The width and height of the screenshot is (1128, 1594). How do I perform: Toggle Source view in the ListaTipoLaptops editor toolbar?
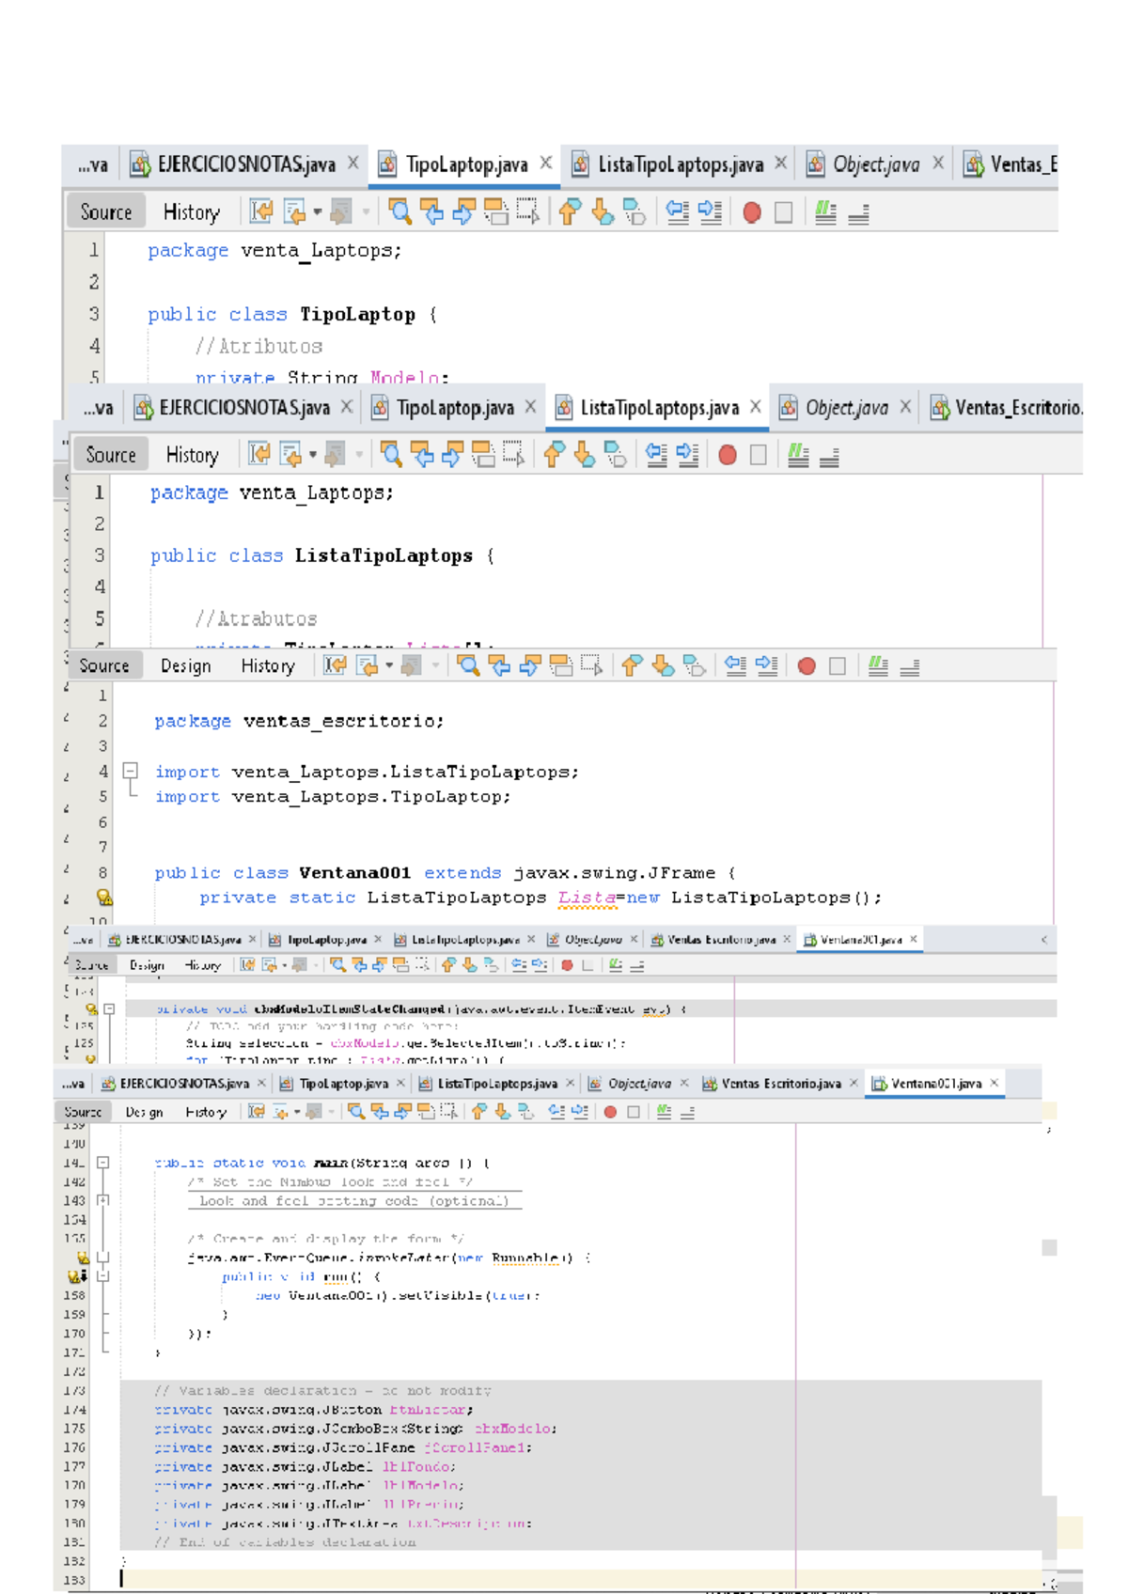[111, 456]
